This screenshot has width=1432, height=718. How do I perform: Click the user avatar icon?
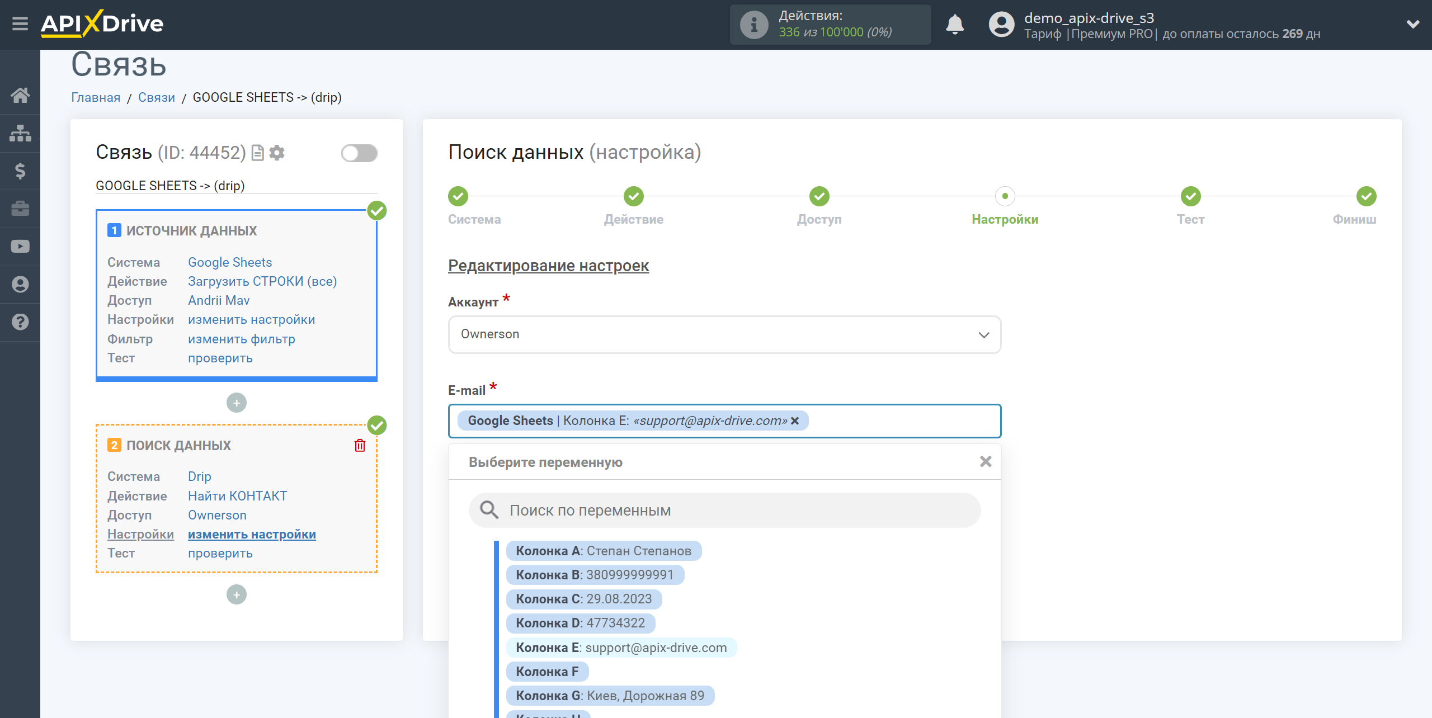click(1001, 25)
